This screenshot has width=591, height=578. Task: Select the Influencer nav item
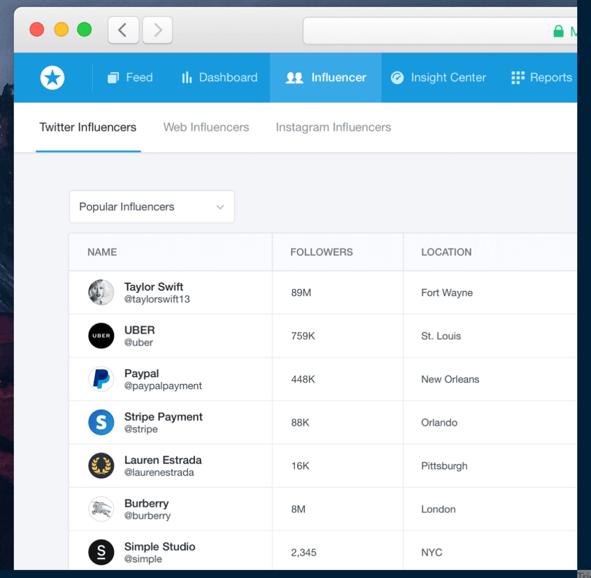(x=326, y=78)
